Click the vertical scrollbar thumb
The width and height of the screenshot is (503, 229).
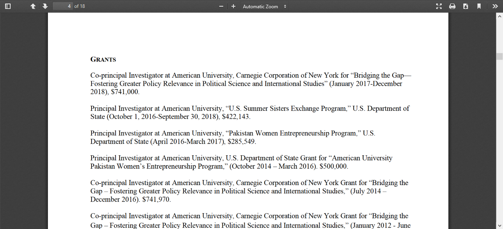499,56
